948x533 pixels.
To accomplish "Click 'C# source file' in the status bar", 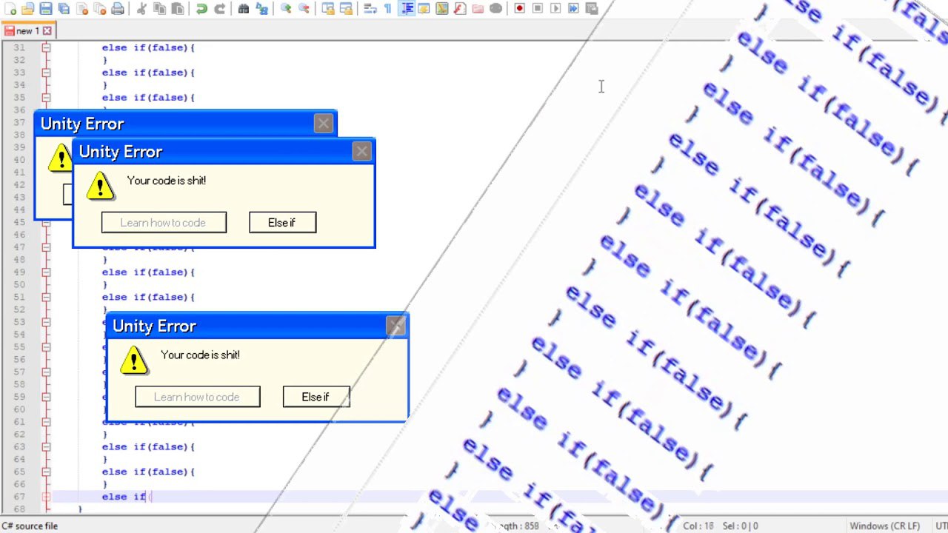I will tap(30, 526).
